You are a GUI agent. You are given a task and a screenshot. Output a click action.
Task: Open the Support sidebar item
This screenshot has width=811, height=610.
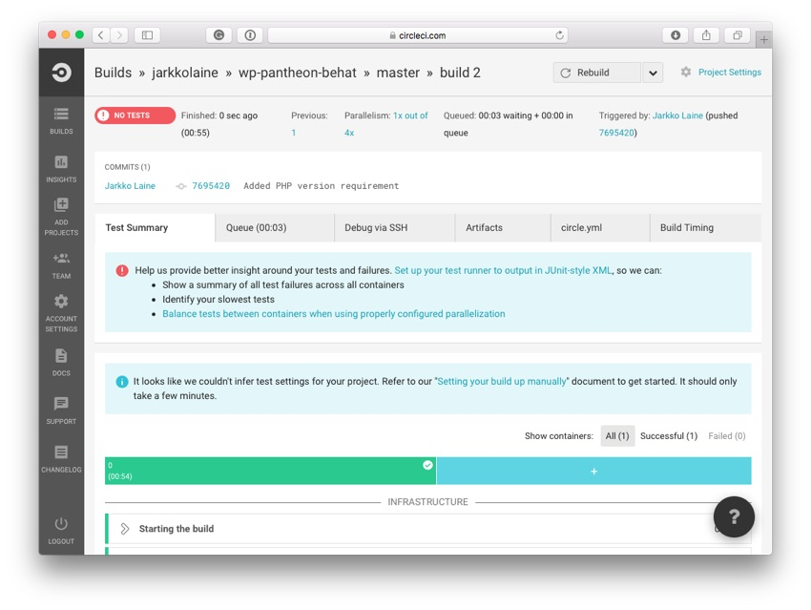[61, 410]
